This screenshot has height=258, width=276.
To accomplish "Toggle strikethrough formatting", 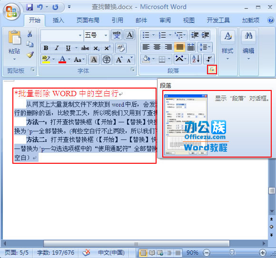I will click(x=85, y=48).
